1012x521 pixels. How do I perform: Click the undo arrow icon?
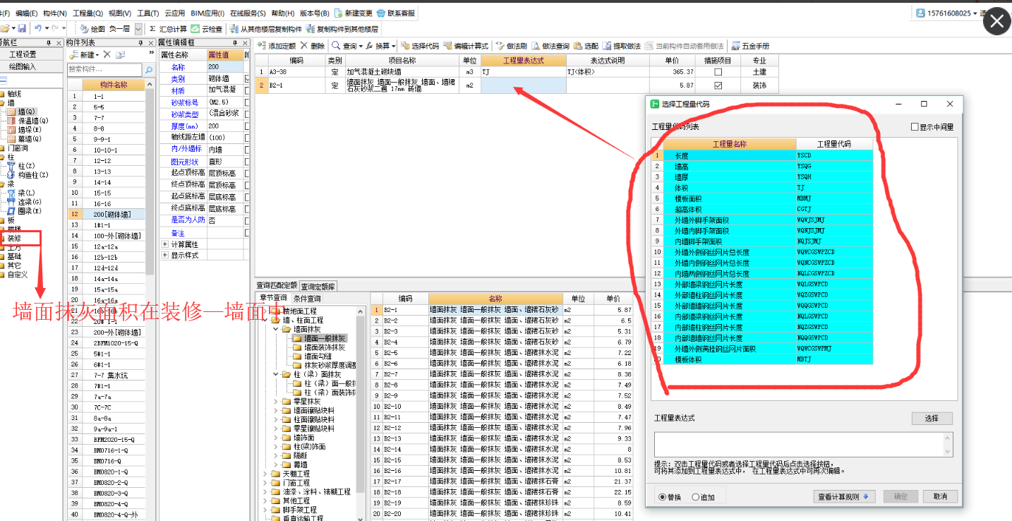click(x=37, y=28)
